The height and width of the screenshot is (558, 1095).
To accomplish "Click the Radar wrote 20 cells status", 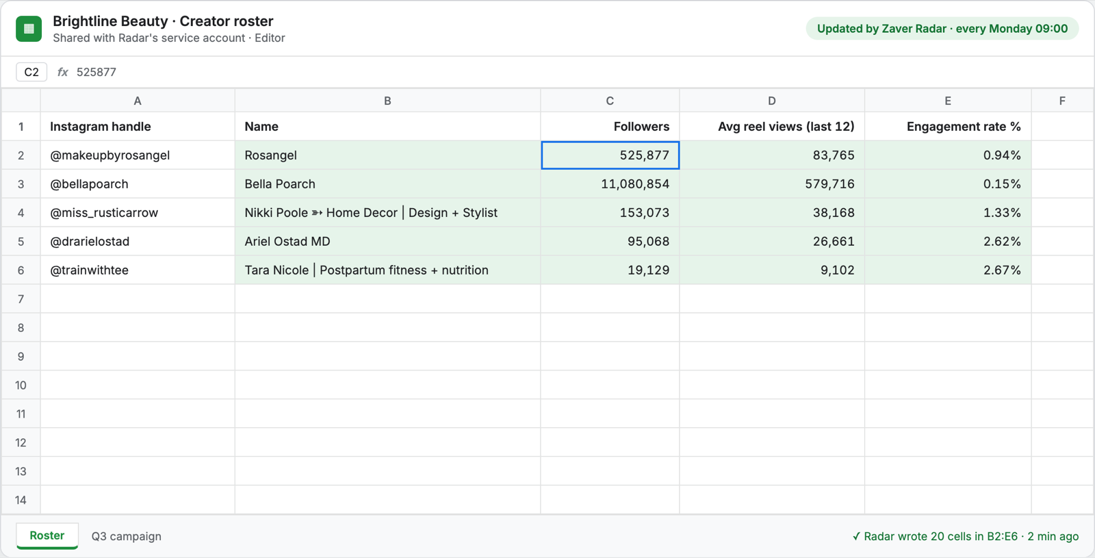I will (x=966, y=536).
